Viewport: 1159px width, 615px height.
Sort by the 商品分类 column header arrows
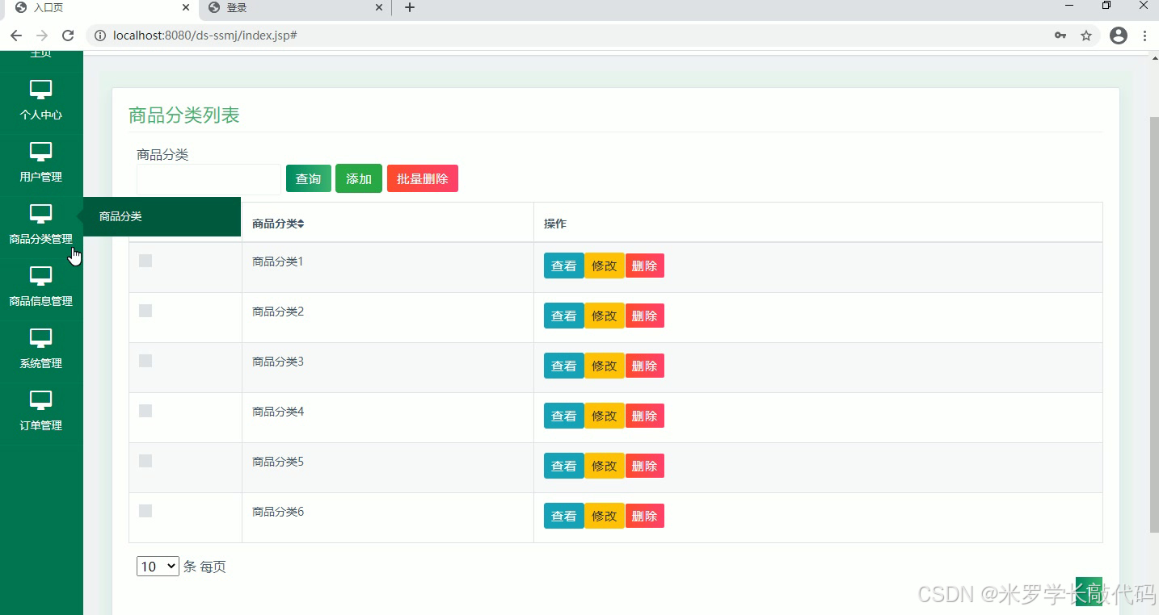click(x=301, y=224)
